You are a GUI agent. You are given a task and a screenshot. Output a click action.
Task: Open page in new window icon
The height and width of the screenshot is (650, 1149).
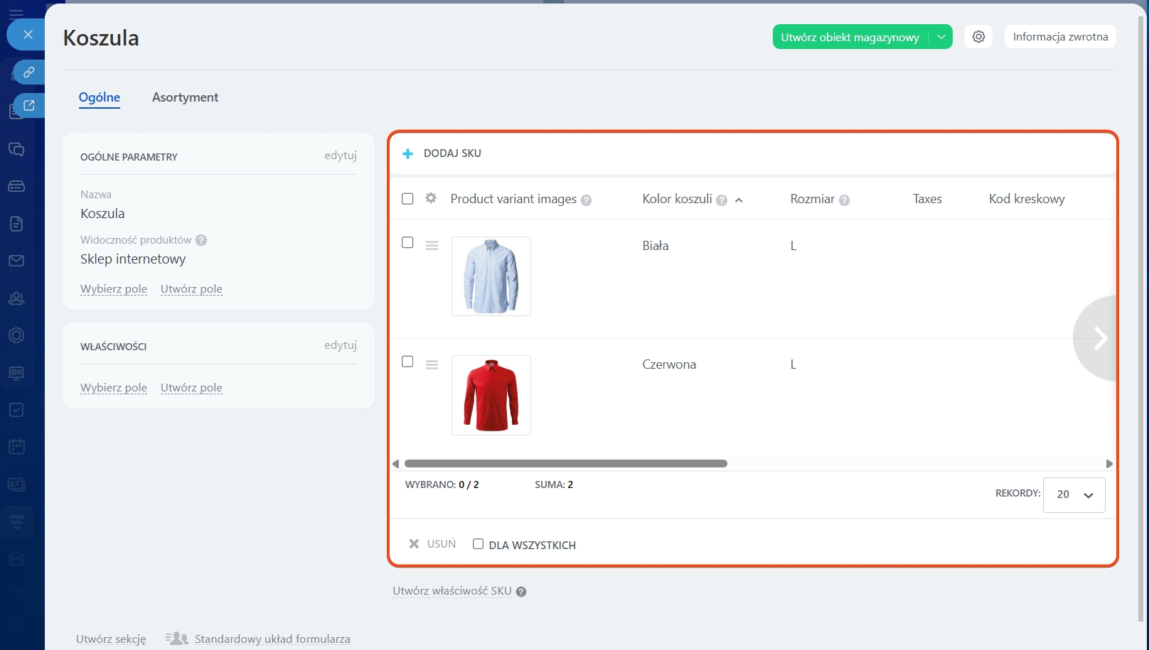point(28,105)
